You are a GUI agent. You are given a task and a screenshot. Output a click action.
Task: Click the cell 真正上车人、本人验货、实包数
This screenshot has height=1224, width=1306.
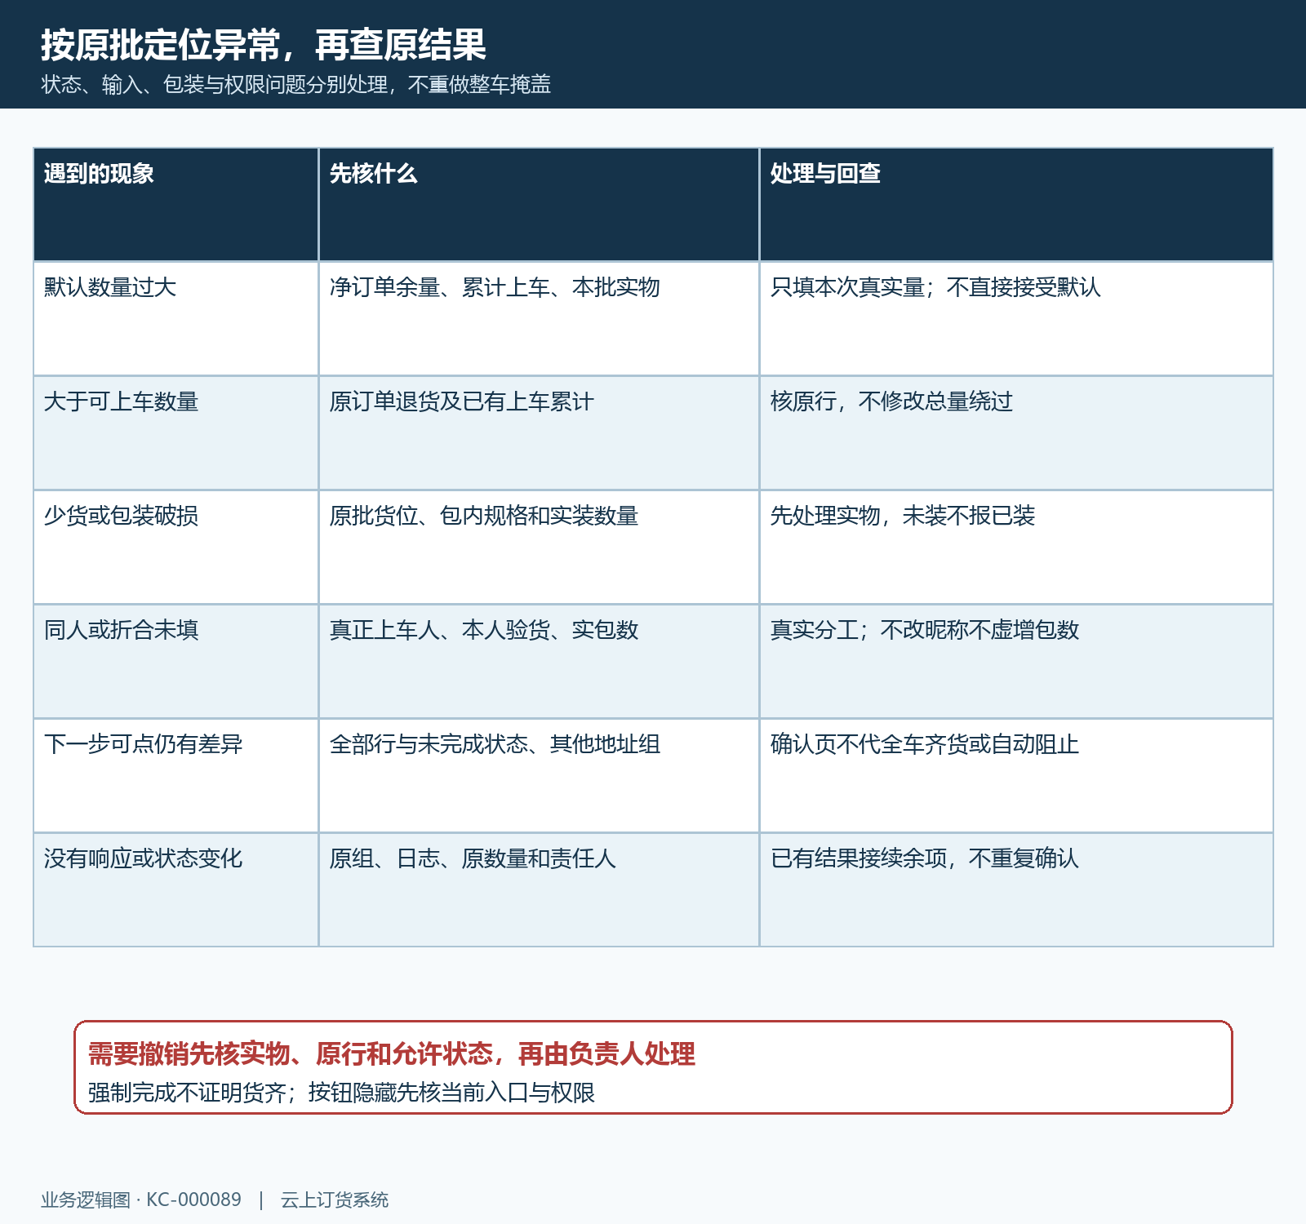(x=539, y=661)
